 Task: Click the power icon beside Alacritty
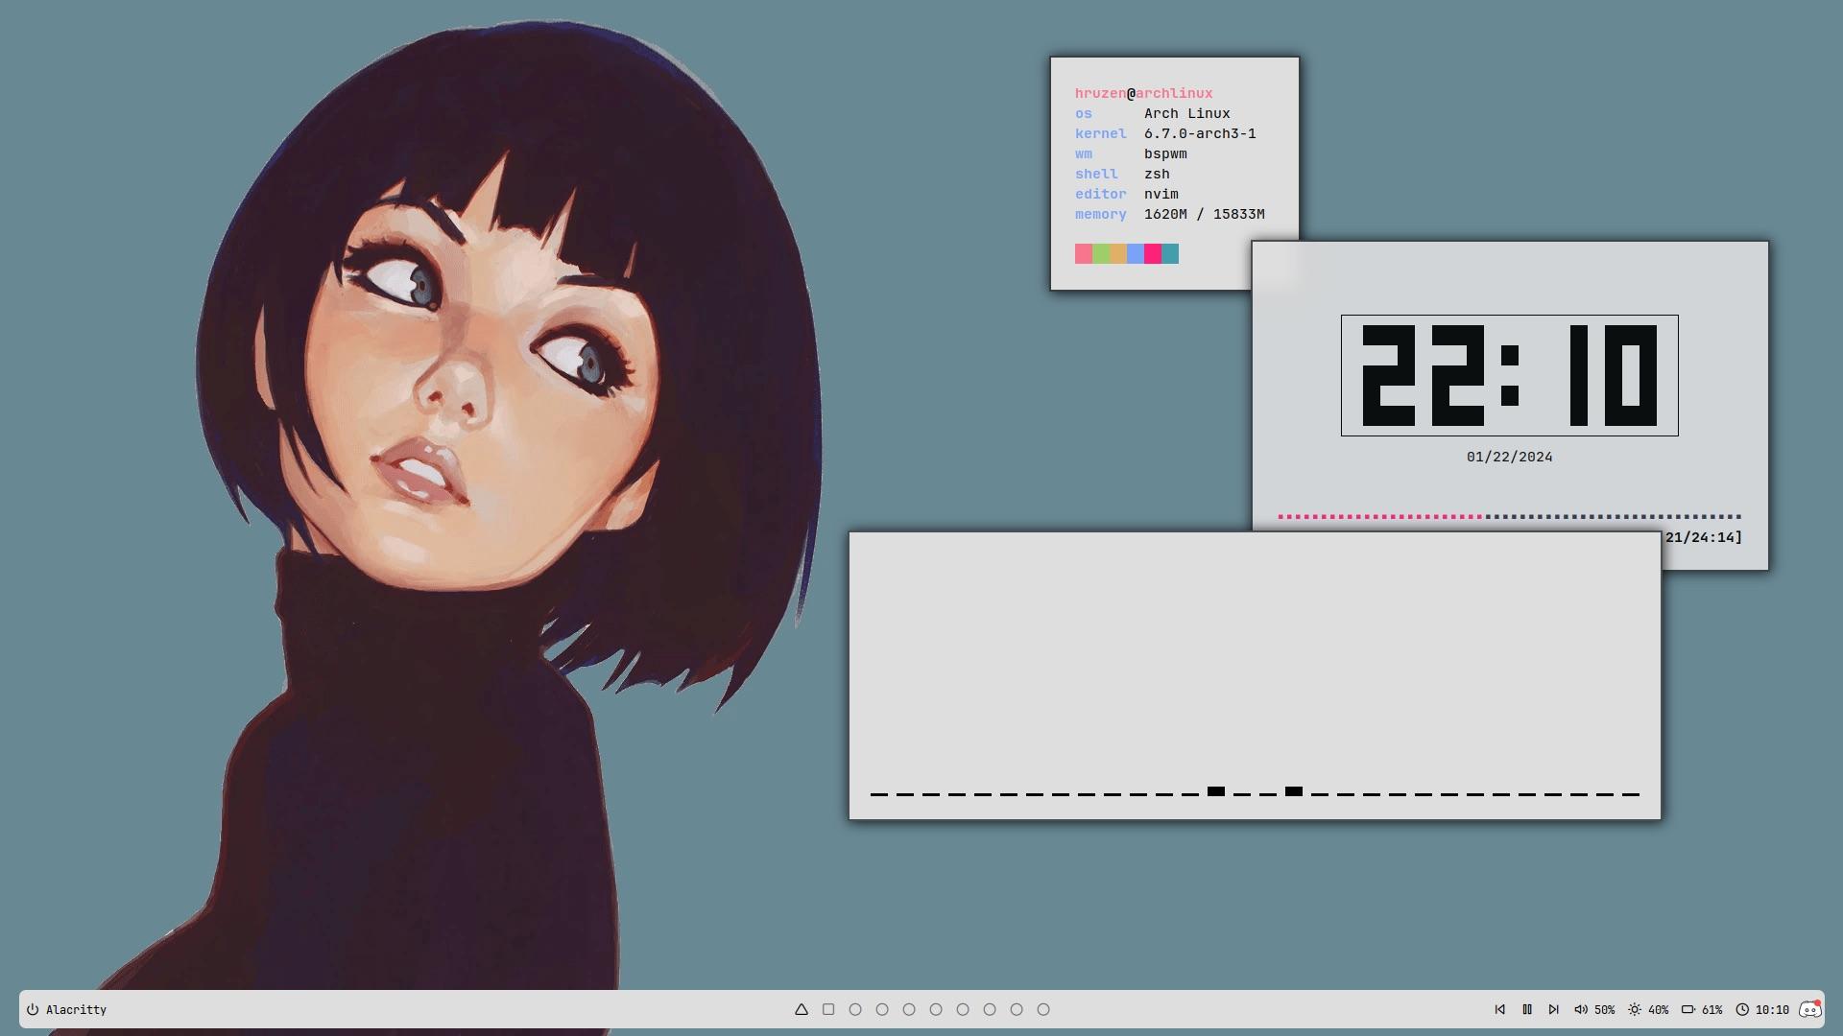pyautogui.click(x=32, y=1009)
